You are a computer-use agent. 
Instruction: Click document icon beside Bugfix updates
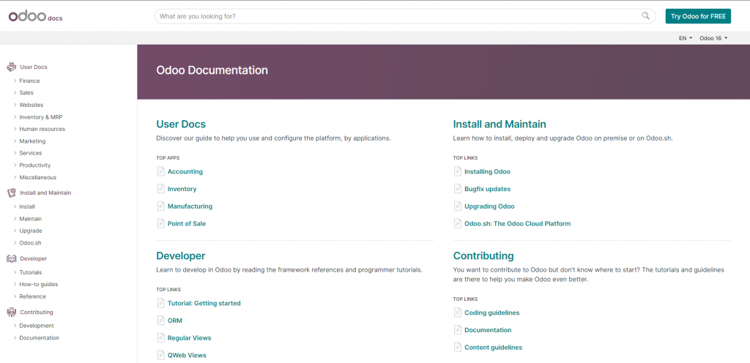click(x=458, y=189)
